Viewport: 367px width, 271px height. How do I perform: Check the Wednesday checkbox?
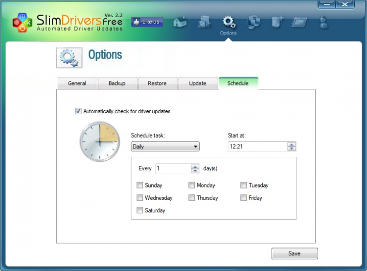(x=140, y=198)
